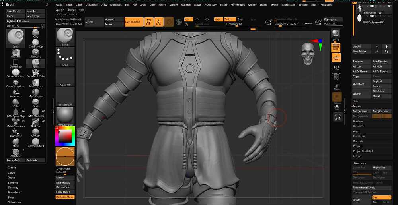Toggle Smt smoothing for Divide

(382, 197)
